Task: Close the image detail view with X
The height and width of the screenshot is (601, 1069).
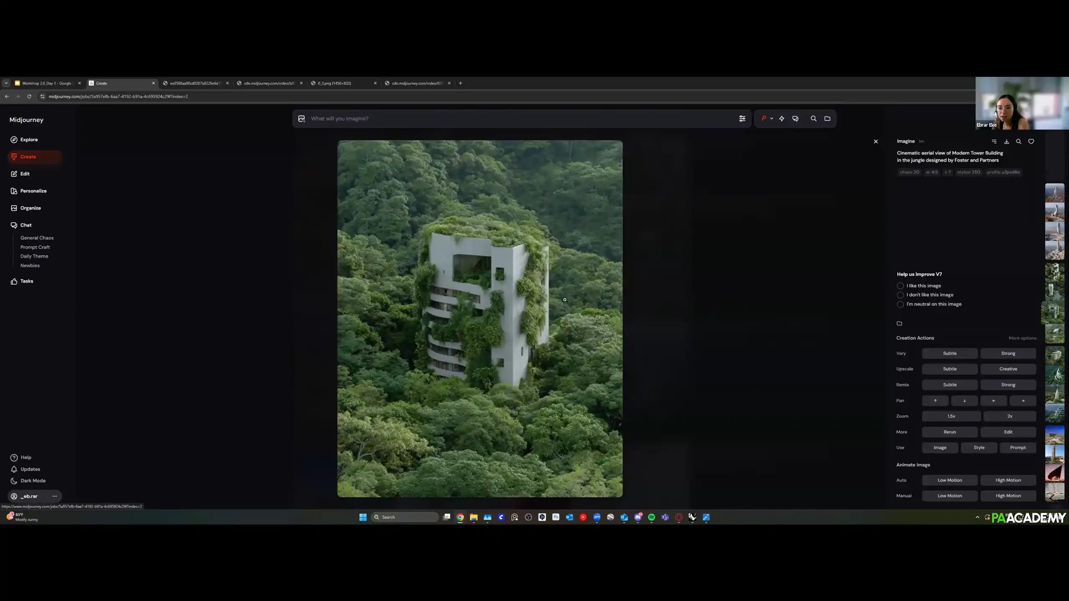Action: tap(876, 142)
